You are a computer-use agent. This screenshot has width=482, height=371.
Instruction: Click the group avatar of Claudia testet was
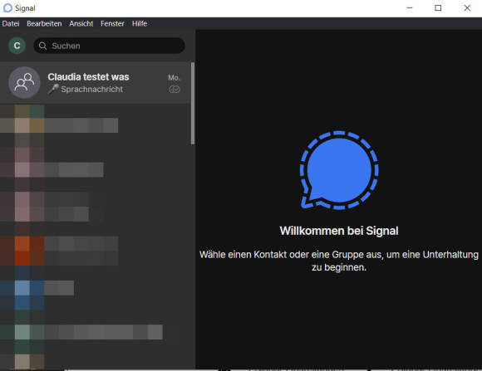24,82
